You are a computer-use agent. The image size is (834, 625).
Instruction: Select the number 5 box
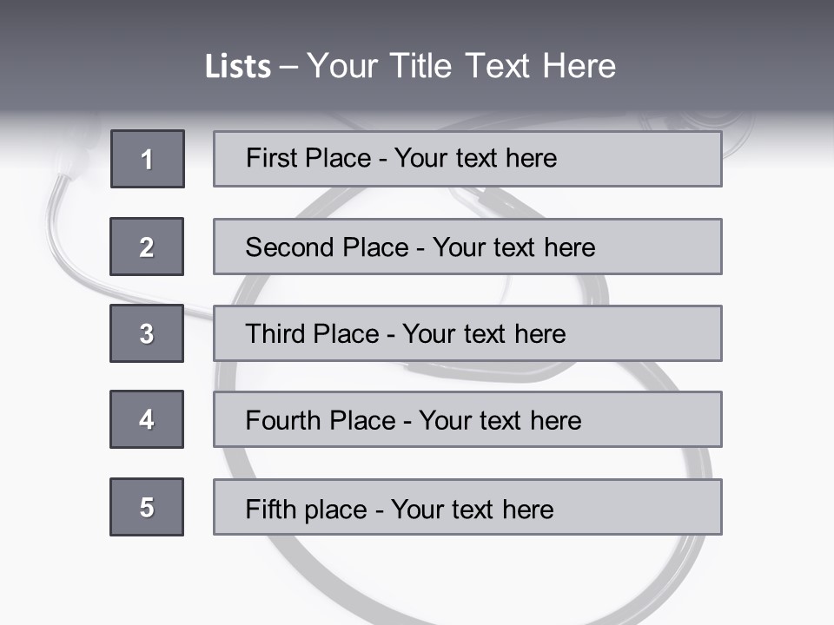[147, 507]
